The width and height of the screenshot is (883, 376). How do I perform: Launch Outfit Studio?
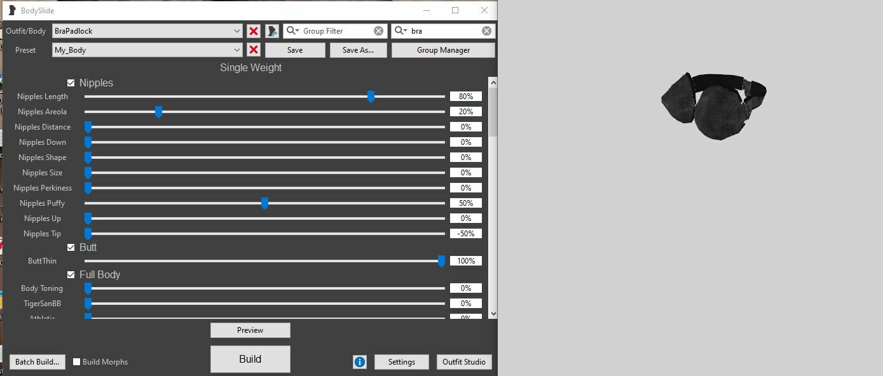(x=464, y=362)
